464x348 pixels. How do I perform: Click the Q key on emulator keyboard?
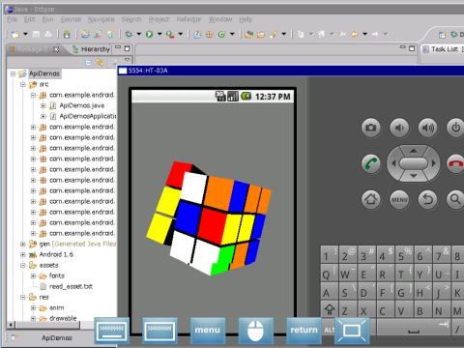click(x=330, y=274)
